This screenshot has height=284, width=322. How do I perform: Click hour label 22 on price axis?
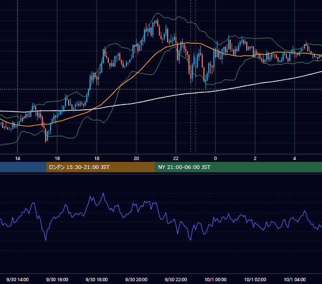click(x=176, y=159)
